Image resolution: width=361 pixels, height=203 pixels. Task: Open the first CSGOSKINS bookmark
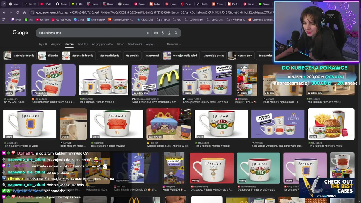[146, 20]
